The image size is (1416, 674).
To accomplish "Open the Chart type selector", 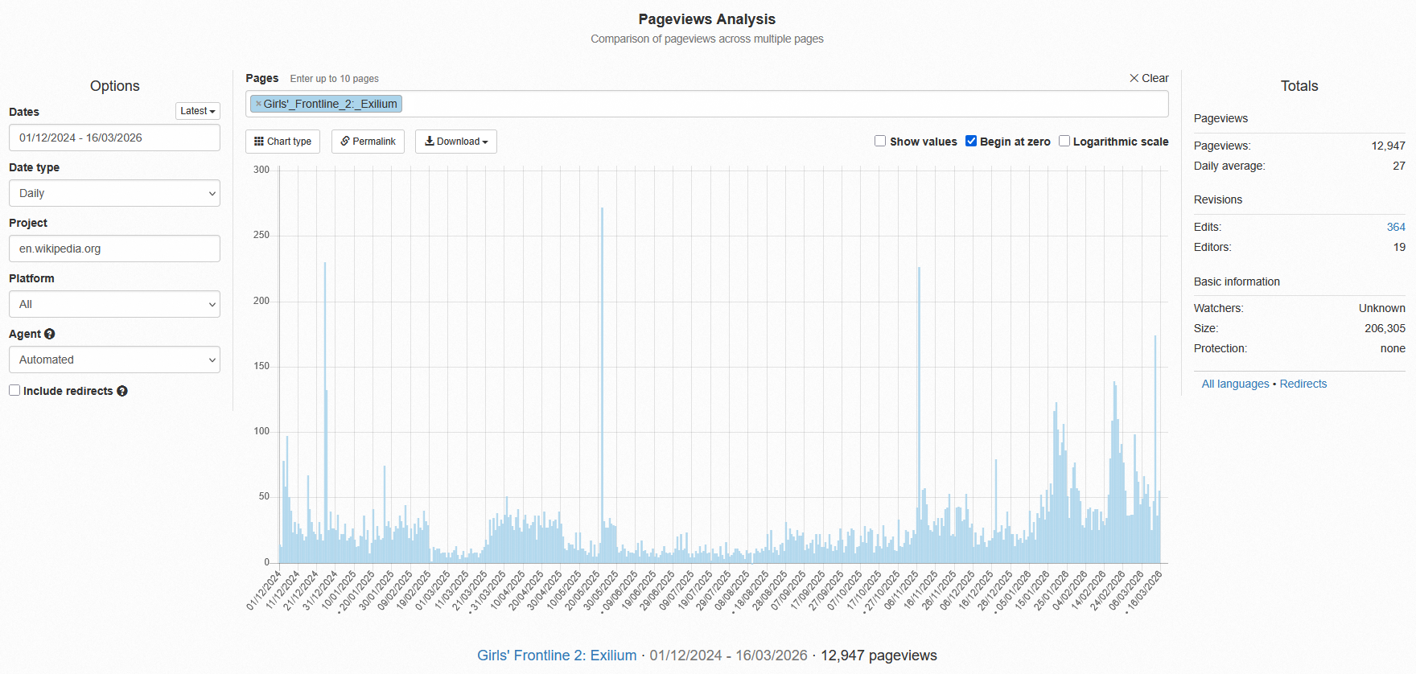I will tap(282, 142).
